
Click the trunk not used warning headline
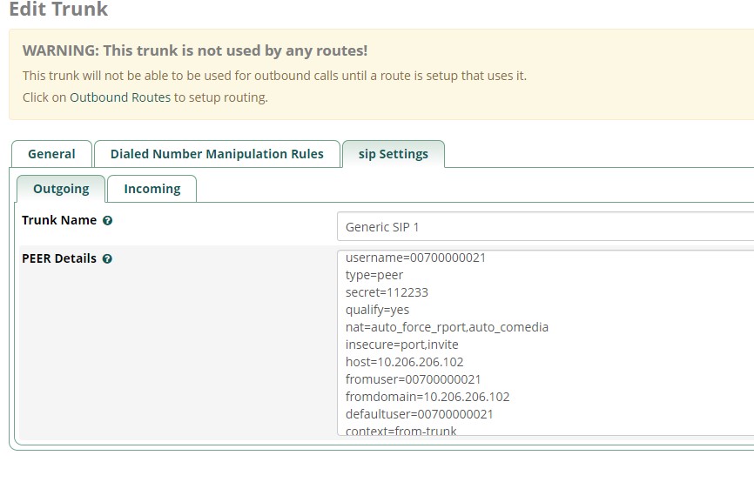pyautogui.click(x=195, y=50)
